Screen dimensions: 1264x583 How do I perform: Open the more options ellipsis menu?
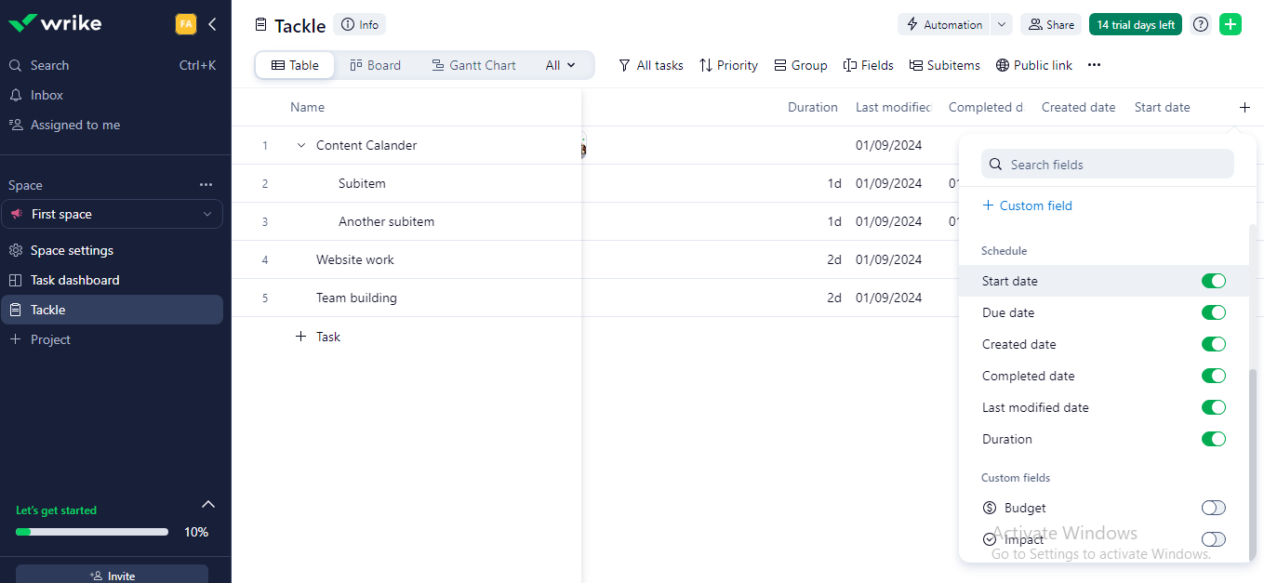point(1094,65)
